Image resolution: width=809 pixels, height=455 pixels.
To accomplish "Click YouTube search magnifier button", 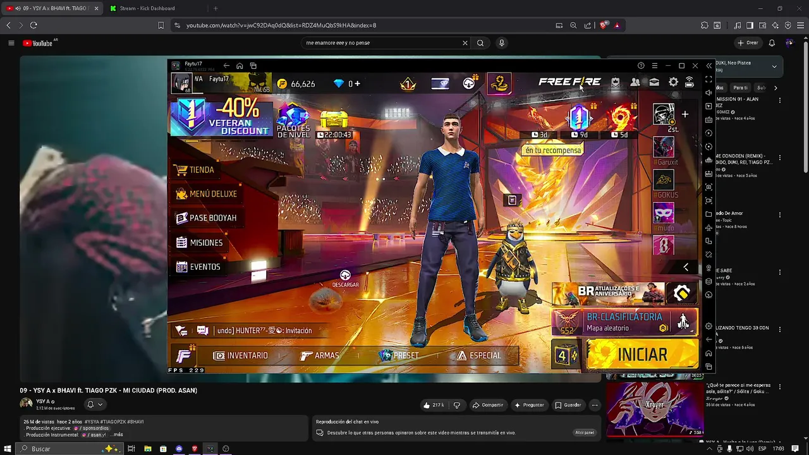I will pos(480,43).
